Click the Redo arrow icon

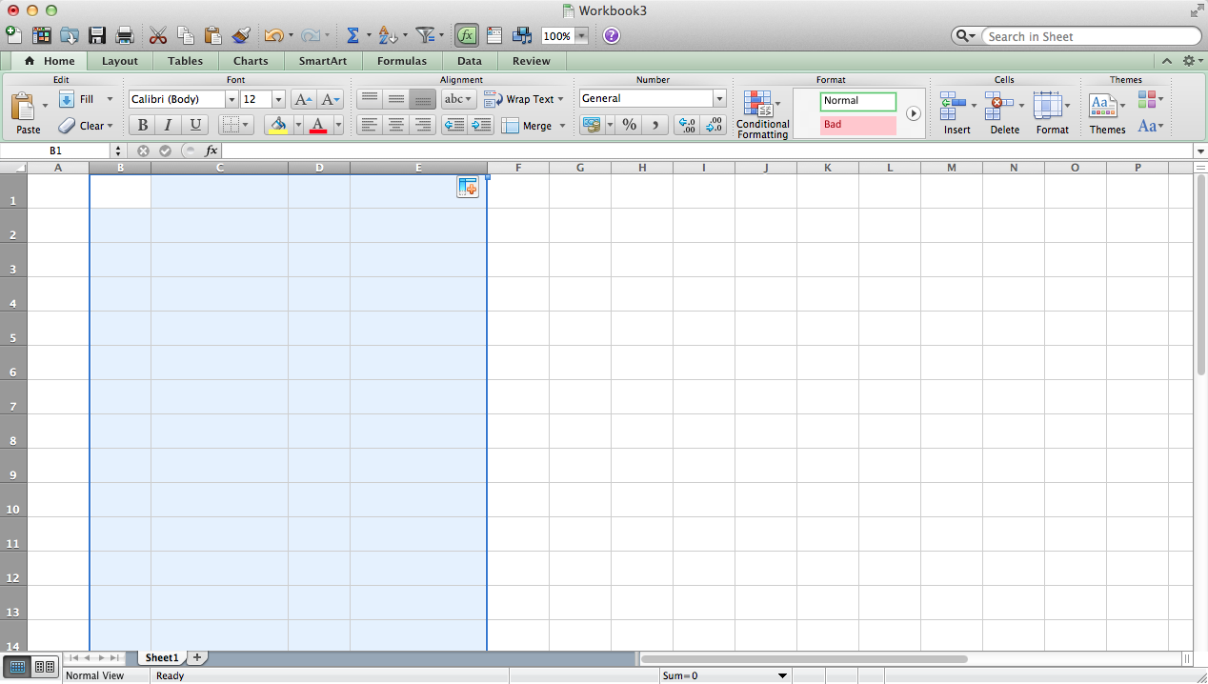point(310,35)
